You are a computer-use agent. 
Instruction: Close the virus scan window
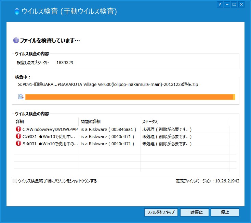click(241, 4)
